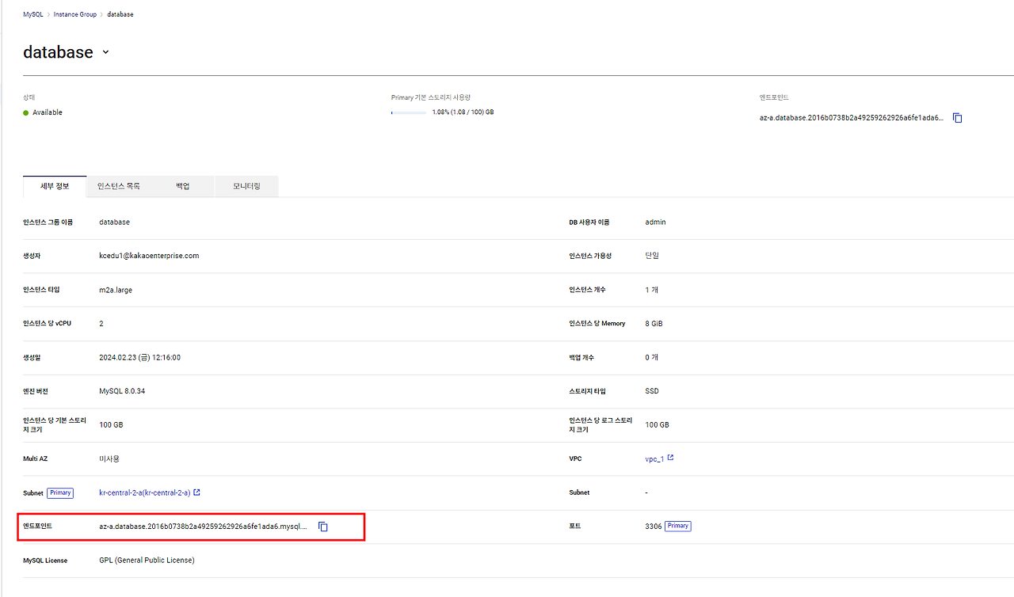Select the 1.08% (1.08 / 100) GB usage text
This screenshot has width=1014, height=597.
click(463, 112)
